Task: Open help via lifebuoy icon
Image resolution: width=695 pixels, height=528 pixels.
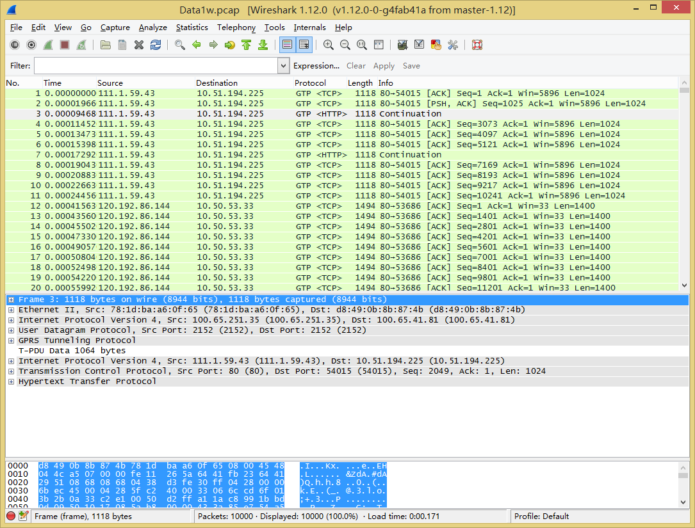Action: (477, 45)
